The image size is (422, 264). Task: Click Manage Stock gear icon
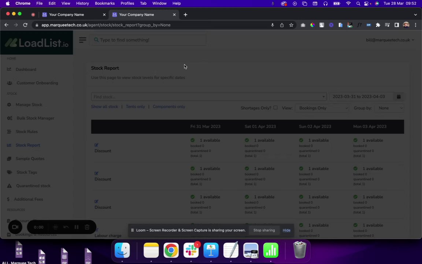click(x=9, y=104)
